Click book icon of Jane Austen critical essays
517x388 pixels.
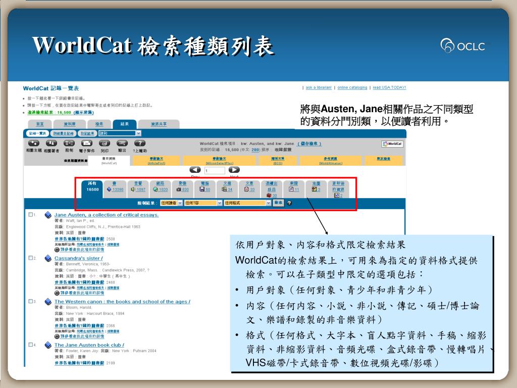pos(48,215)
